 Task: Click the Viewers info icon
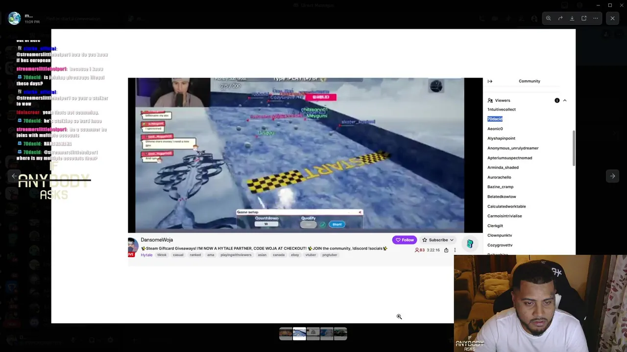[557, 100]
